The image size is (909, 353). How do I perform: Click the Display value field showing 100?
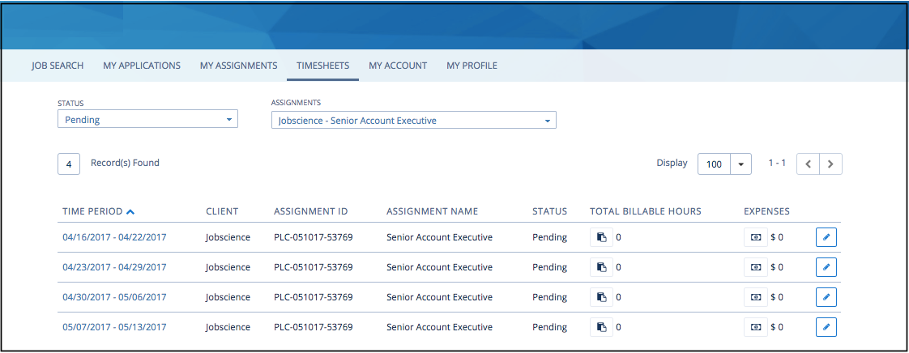click(x=715, y=164)
